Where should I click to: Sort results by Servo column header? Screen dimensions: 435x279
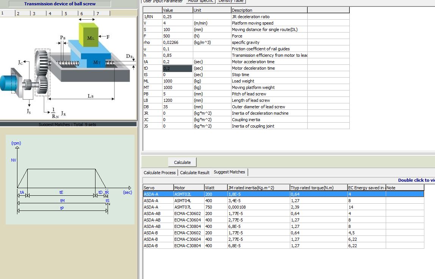(x=158, y=187)
